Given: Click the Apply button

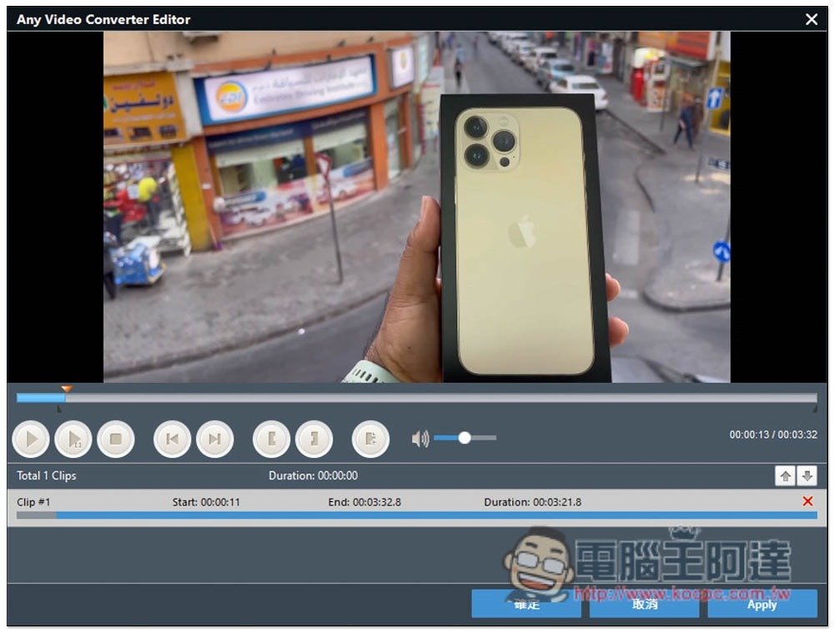Looking at the screenshot, I should coord(761,604).
